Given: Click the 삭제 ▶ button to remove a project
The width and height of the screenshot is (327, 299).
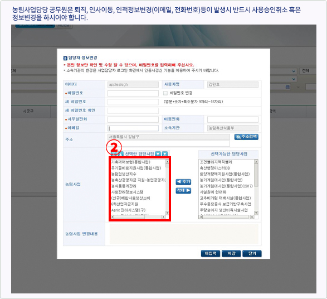Looking at the screenshot, I should click(x=183, y=190).
